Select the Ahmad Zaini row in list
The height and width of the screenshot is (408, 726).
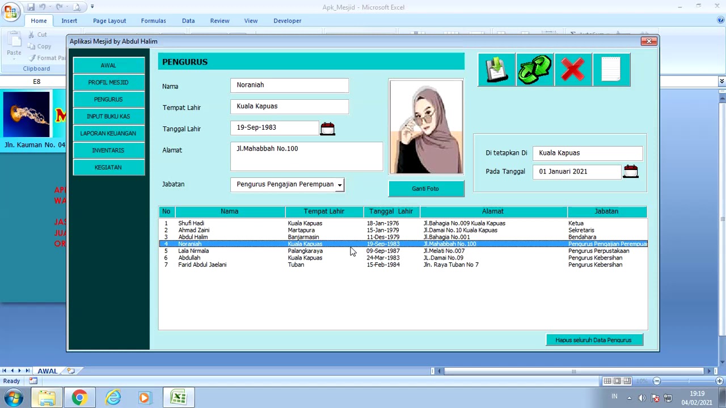click(403, 230)
